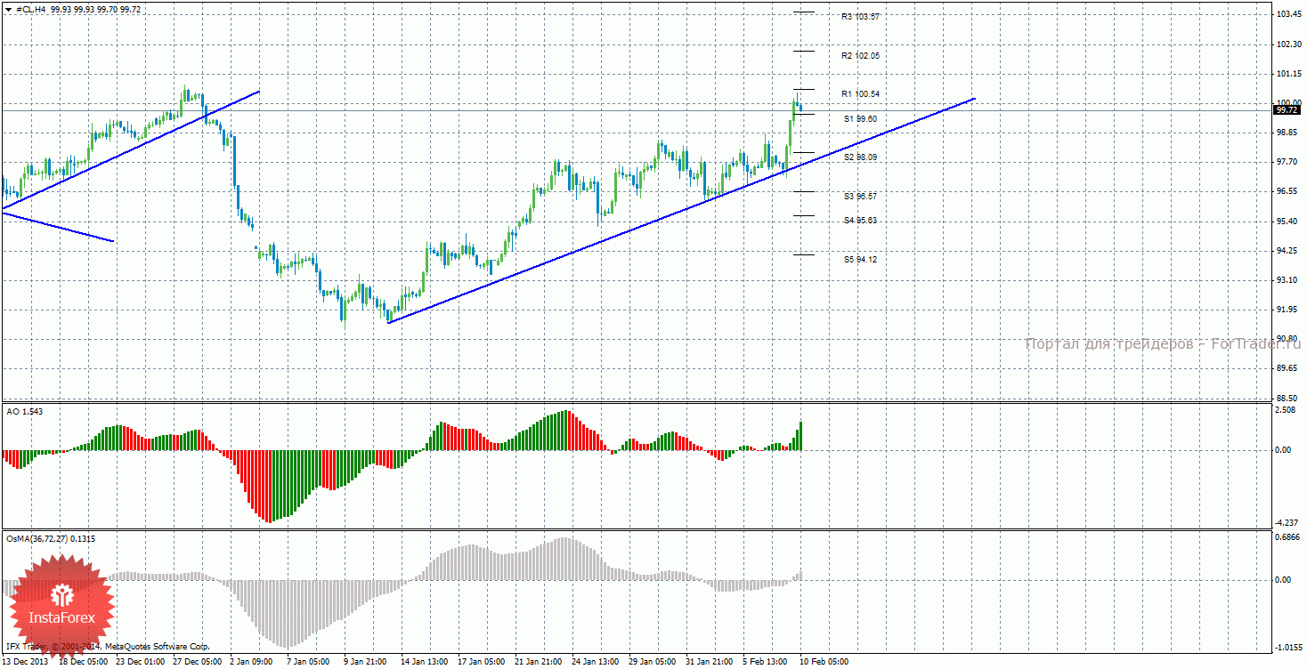Click the 13 Dec 2013 date label
Screen dimensions: 1307x669
pyautogui.click(x=26, y=662)
